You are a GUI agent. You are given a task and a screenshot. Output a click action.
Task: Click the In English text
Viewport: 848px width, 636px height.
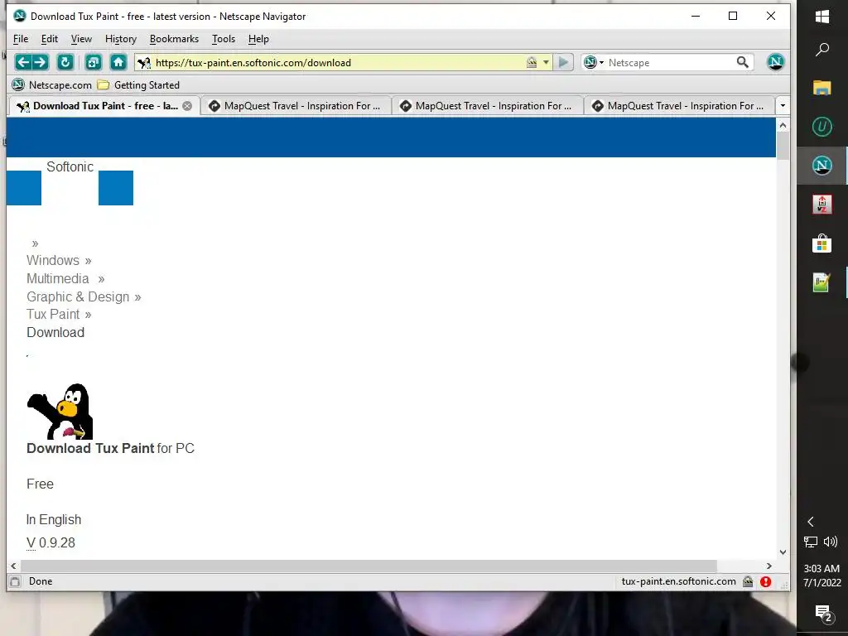pyautogui.click(x=54, y=520)
